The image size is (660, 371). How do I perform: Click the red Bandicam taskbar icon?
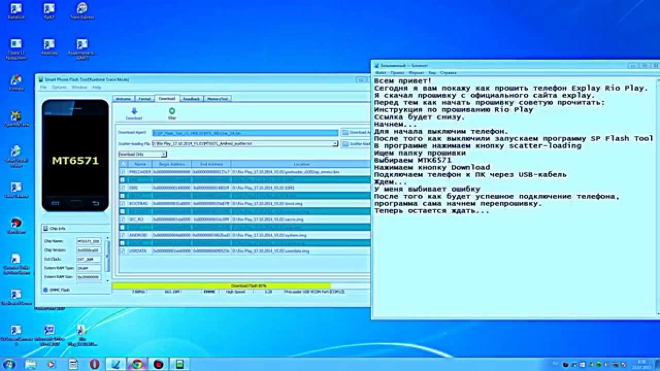tap(158, 364)
